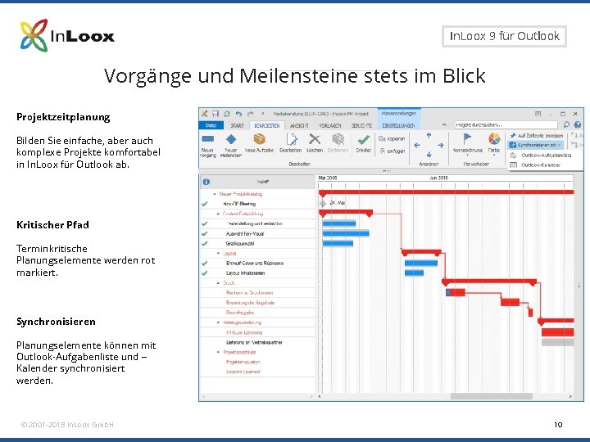
Task: Click the 24. Mai milestone diamond
Action: [323, 203]
